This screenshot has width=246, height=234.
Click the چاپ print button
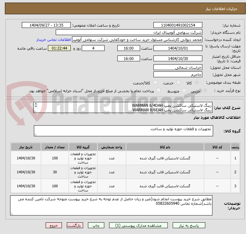click(96, 226)
